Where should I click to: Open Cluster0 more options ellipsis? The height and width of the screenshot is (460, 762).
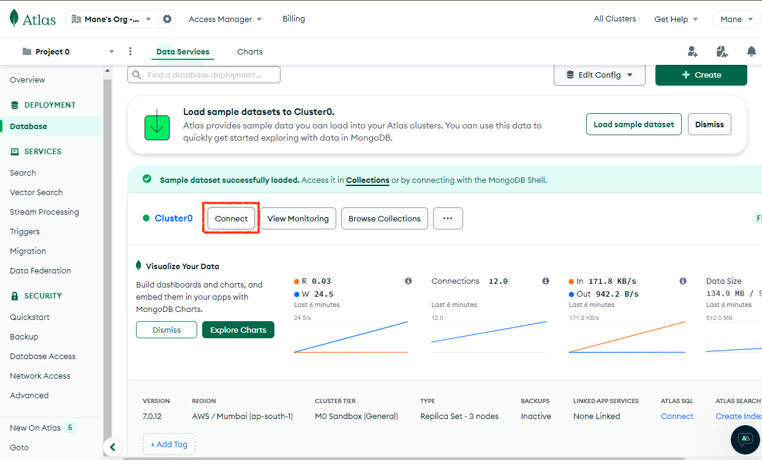(448, 218)
